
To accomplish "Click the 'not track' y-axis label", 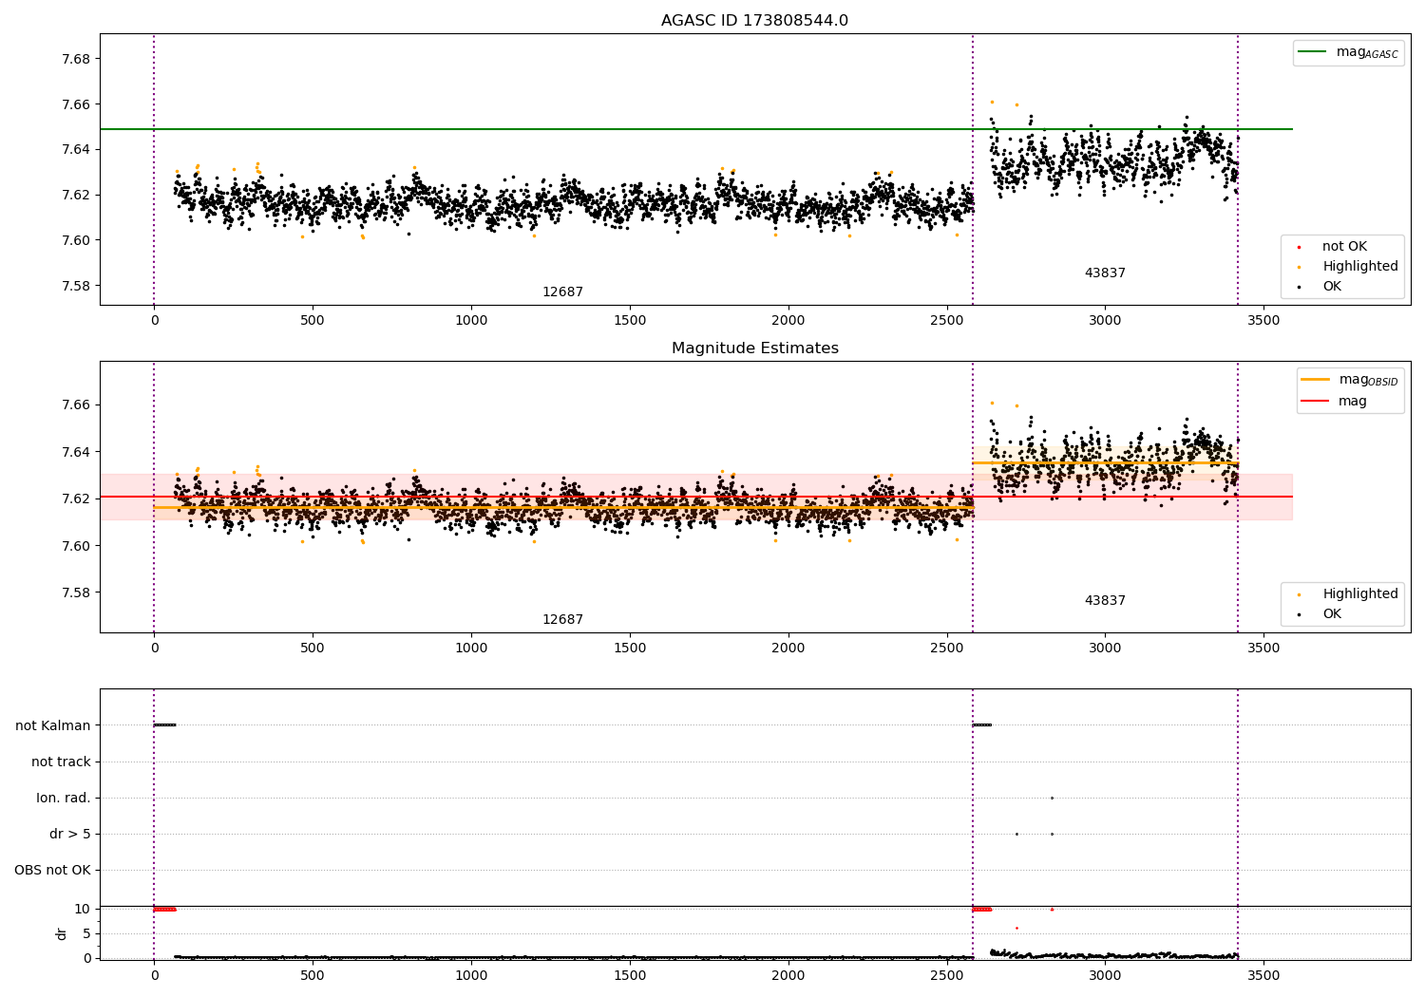I will coord(61,762).
